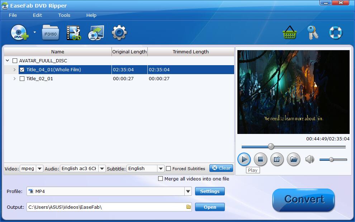
Task: Enable the Forced Subtitles checkbox
Action: 168,169
